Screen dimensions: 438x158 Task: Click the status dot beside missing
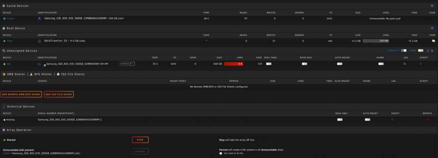tap(4, 119)
